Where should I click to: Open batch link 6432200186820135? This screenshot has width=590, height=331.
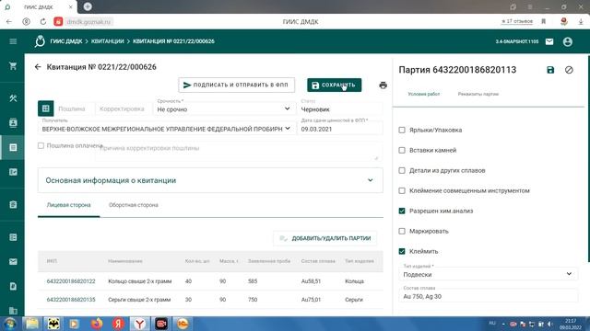71,300
